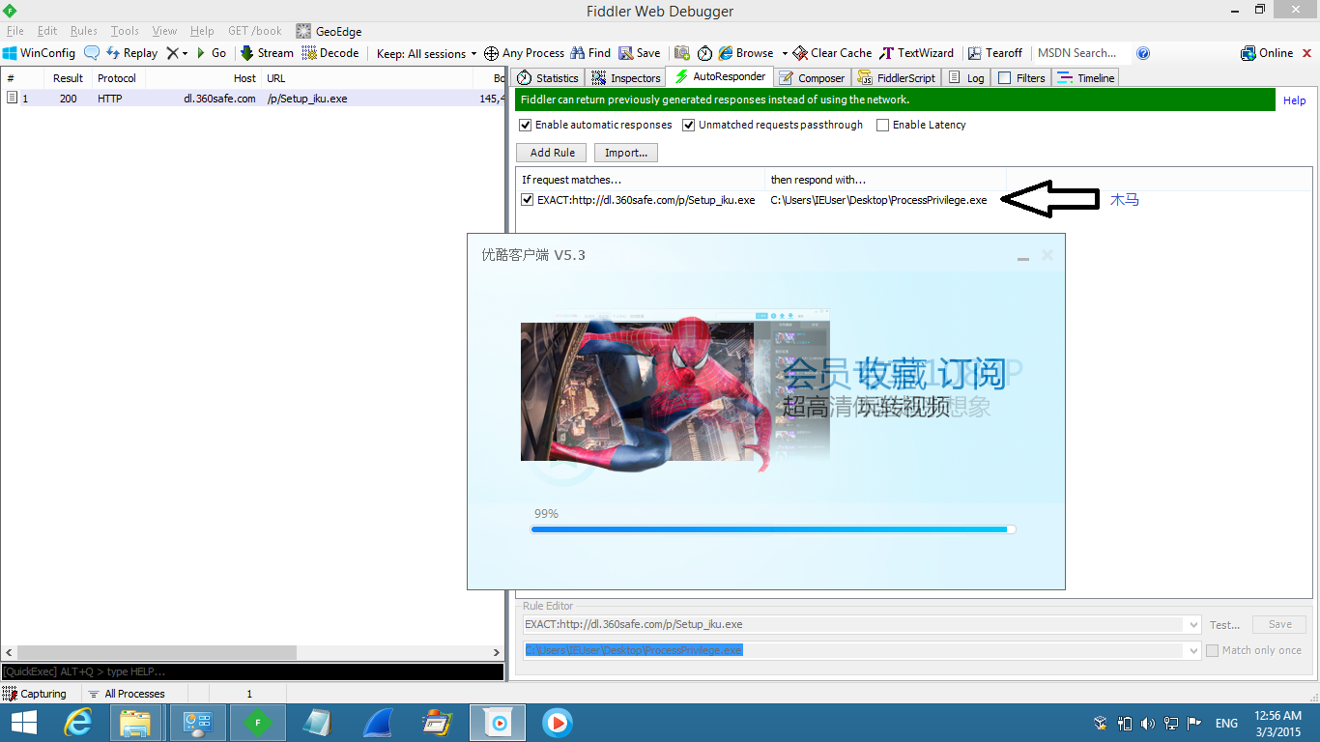Click Clear Cache in the toolbar
Image resolution: width=1320 pixels, height=742 pixels.
tap(832, 53)
